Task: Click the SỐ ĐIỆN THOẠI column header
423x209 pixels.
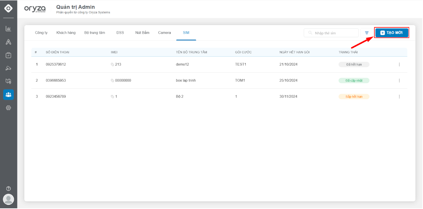Action: point(58,52)
